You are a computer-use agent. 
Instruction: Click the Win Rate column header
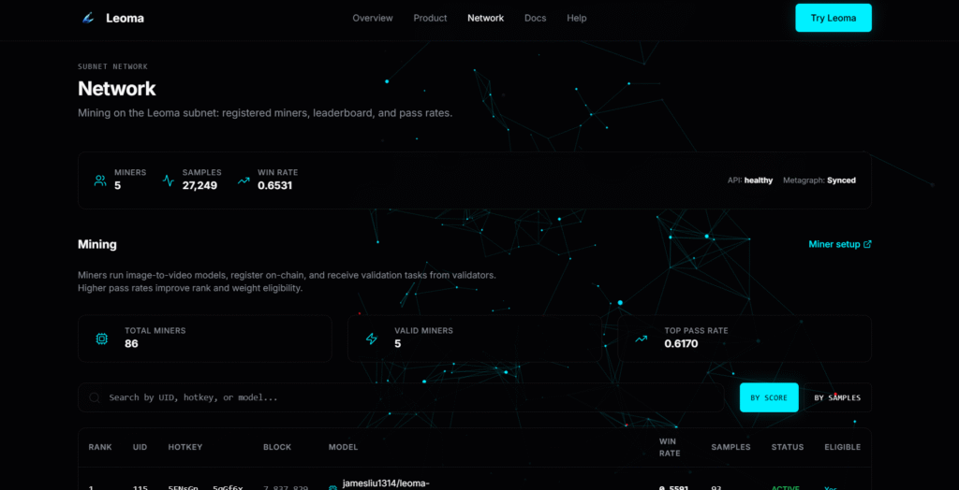click(670, 447)
